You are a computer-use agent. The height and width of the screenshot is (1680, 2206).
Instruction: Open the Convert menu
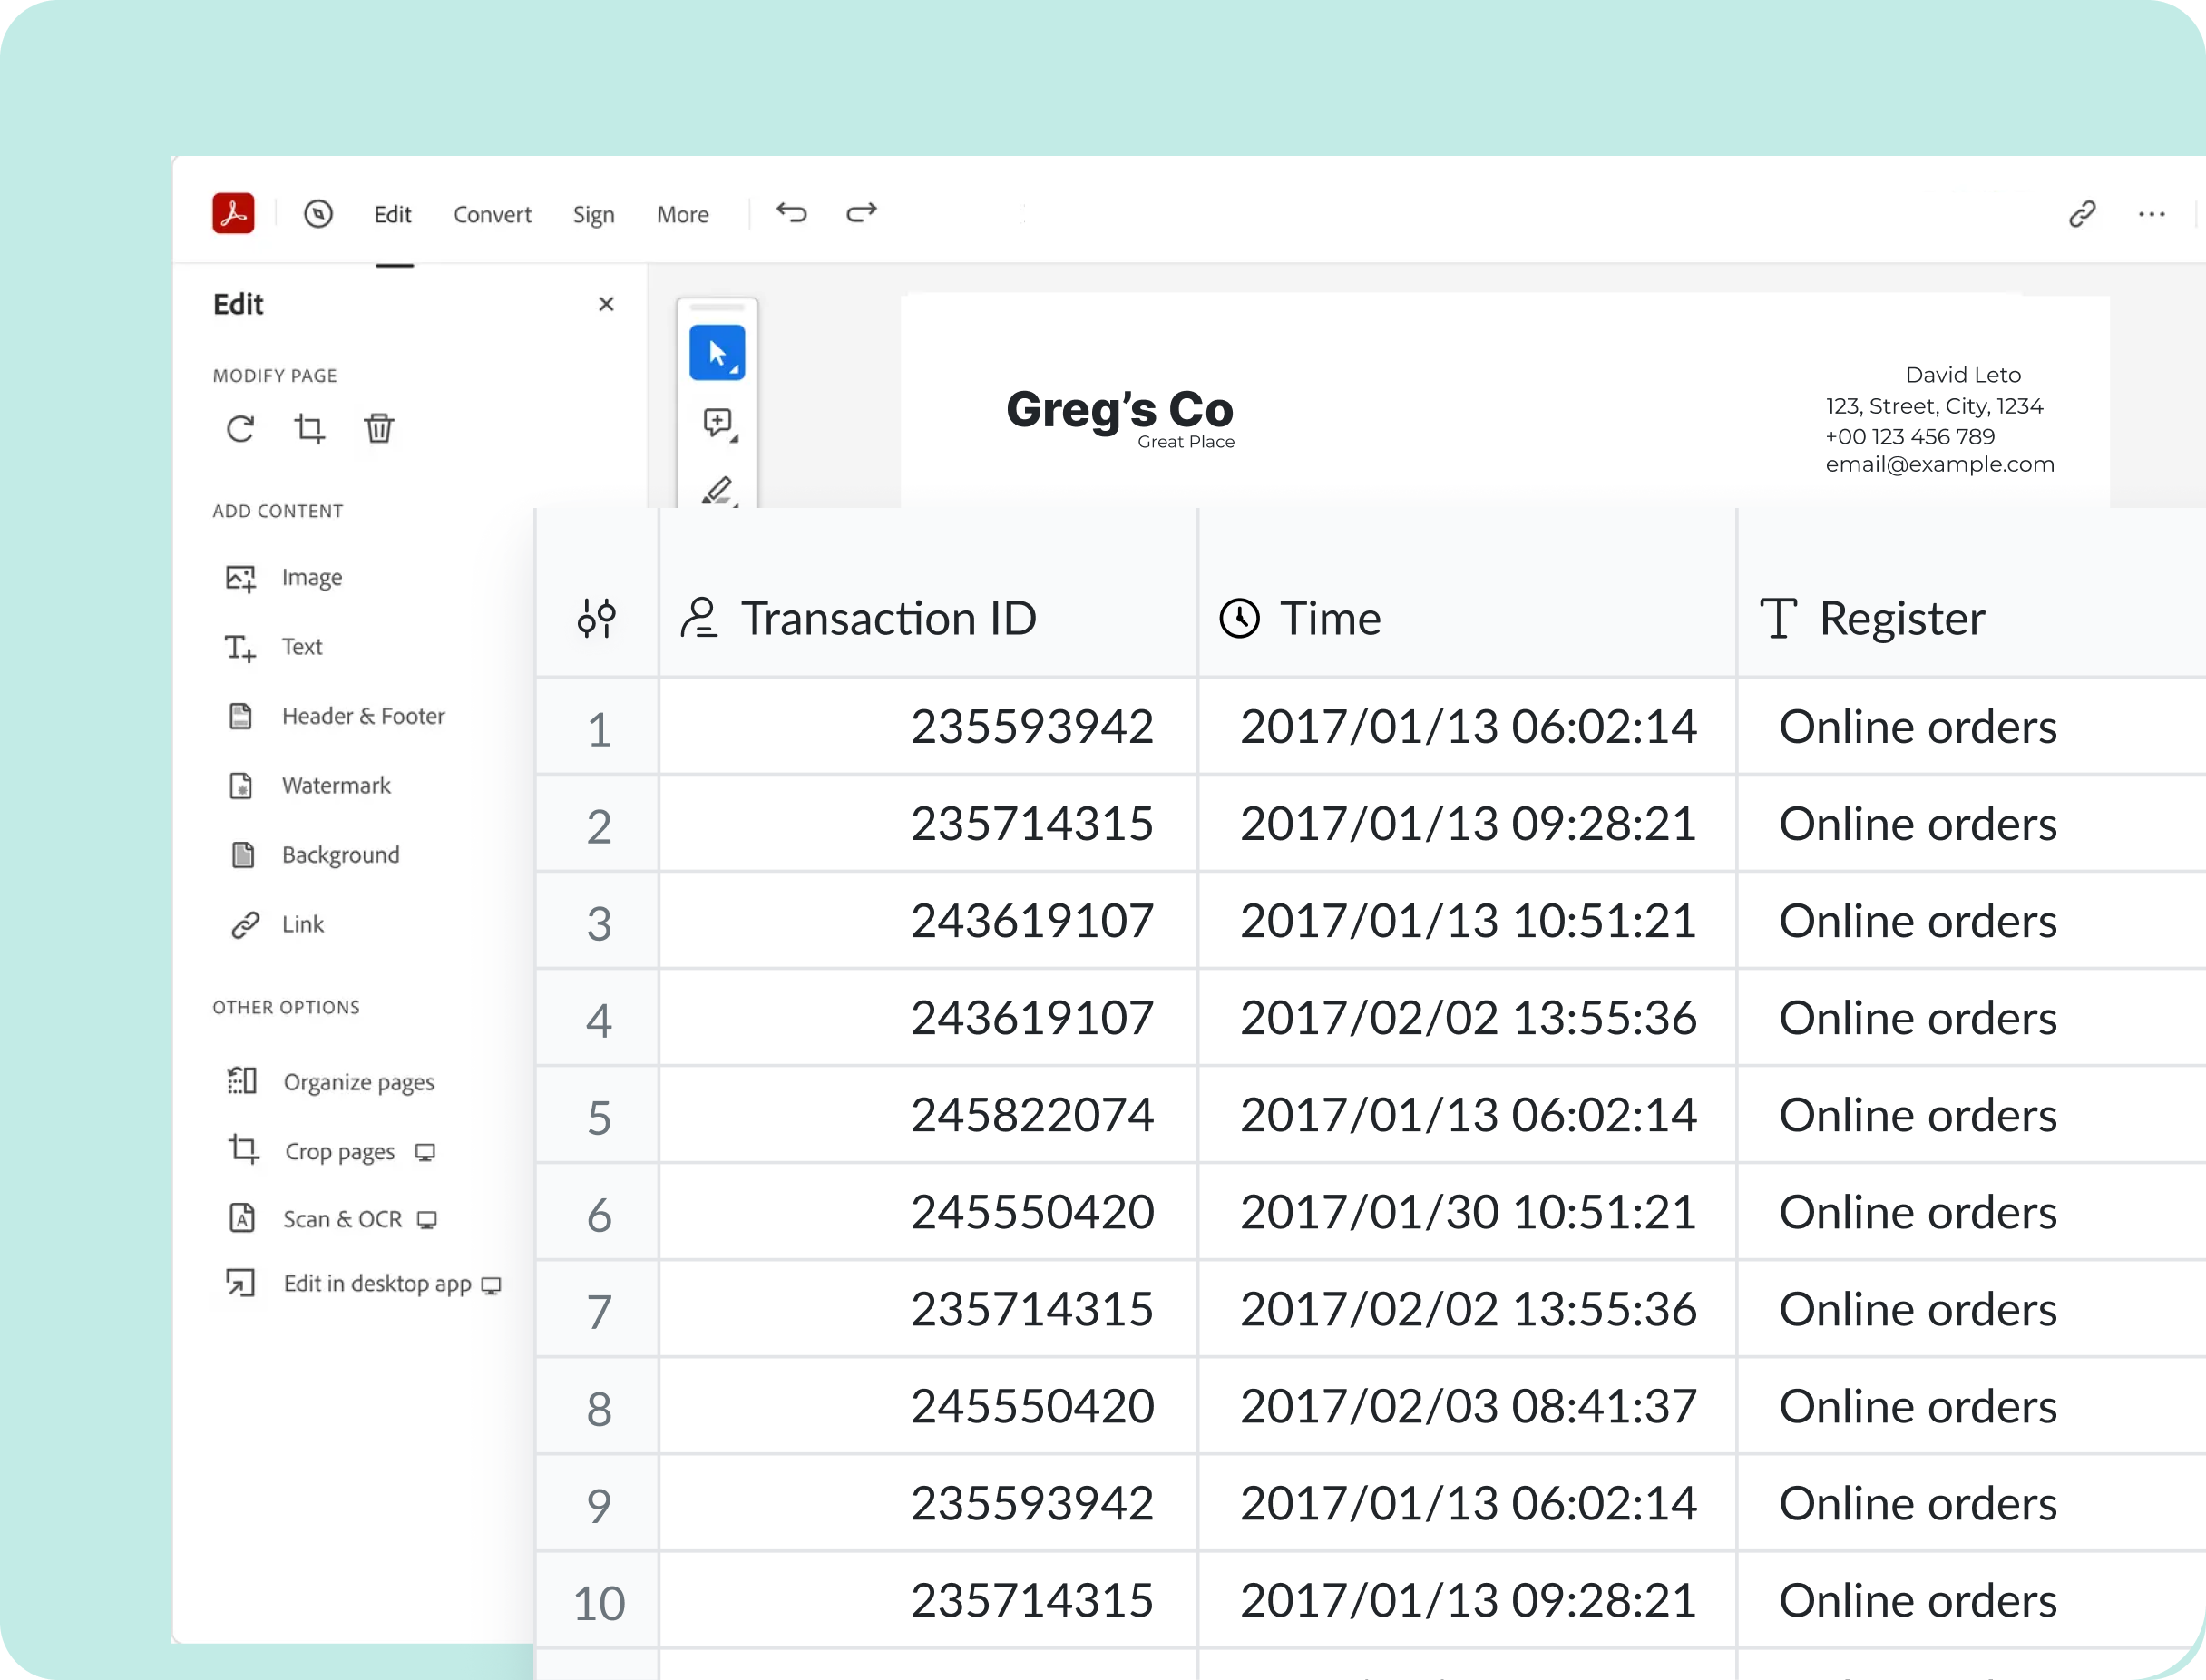pyautogui.click(x=492, y=214)
